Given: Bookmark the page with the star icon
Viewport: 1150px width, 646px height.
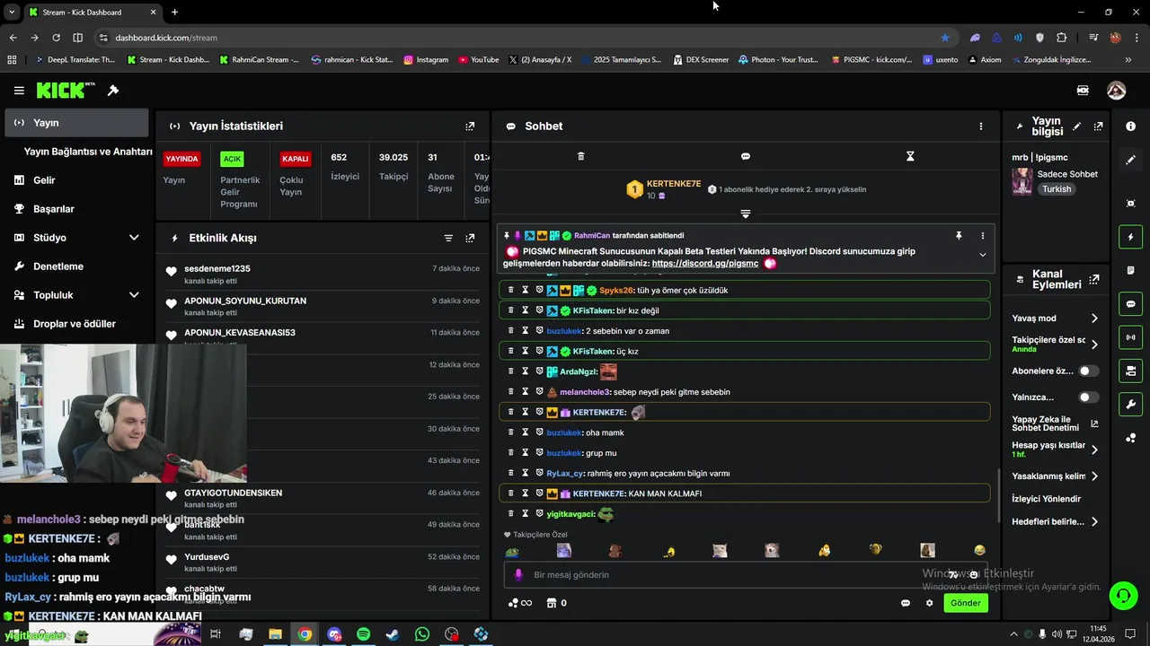Looking at the screenshot, I should coord(944,38).
